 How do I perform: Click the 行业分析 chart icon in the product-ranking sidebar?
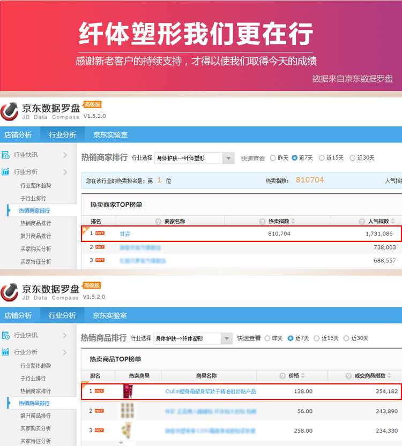5,352
